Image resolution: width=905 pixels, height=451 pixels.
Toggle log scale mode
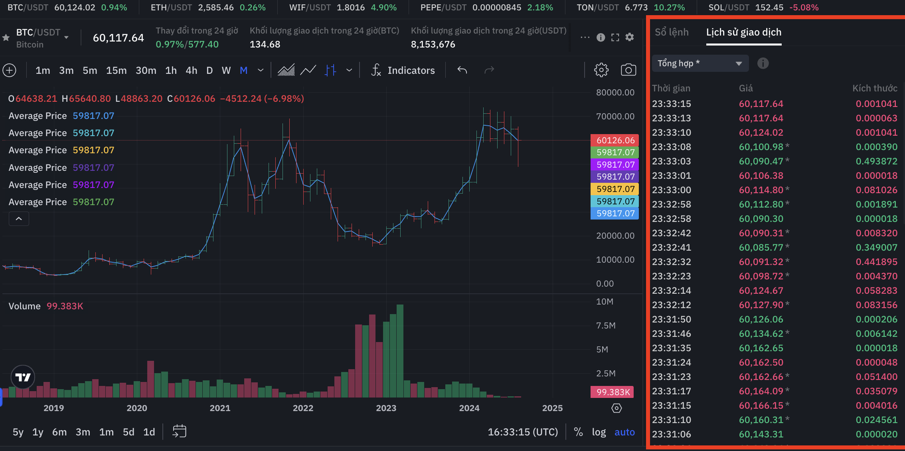coord(599,432)
